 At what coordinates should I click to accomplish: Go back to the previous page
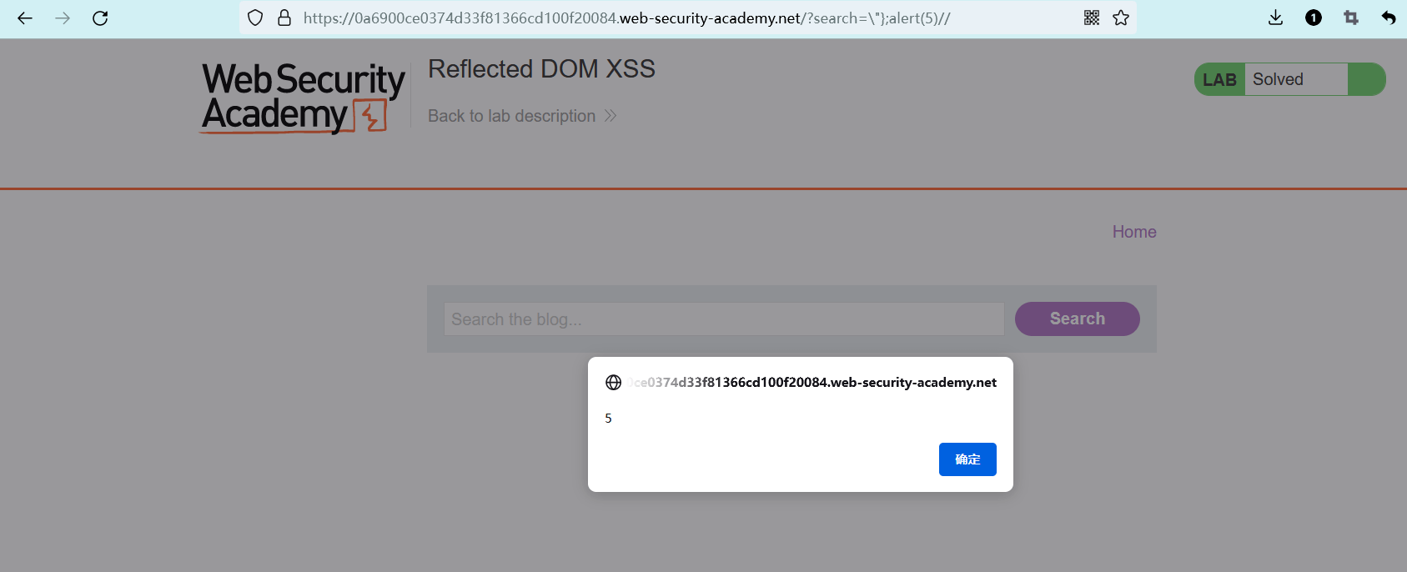(x=25, y=18)
